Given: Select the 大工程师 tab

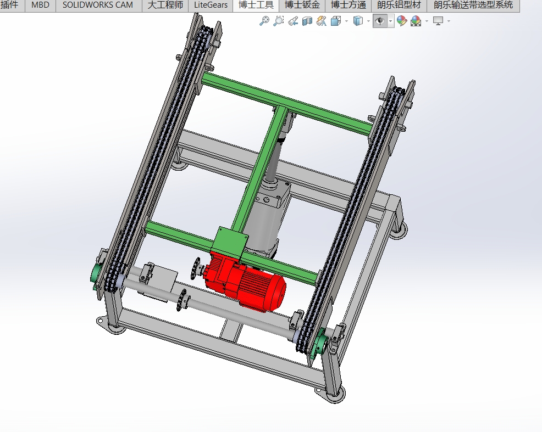Looking at the screenshot, I should (165, 5).
